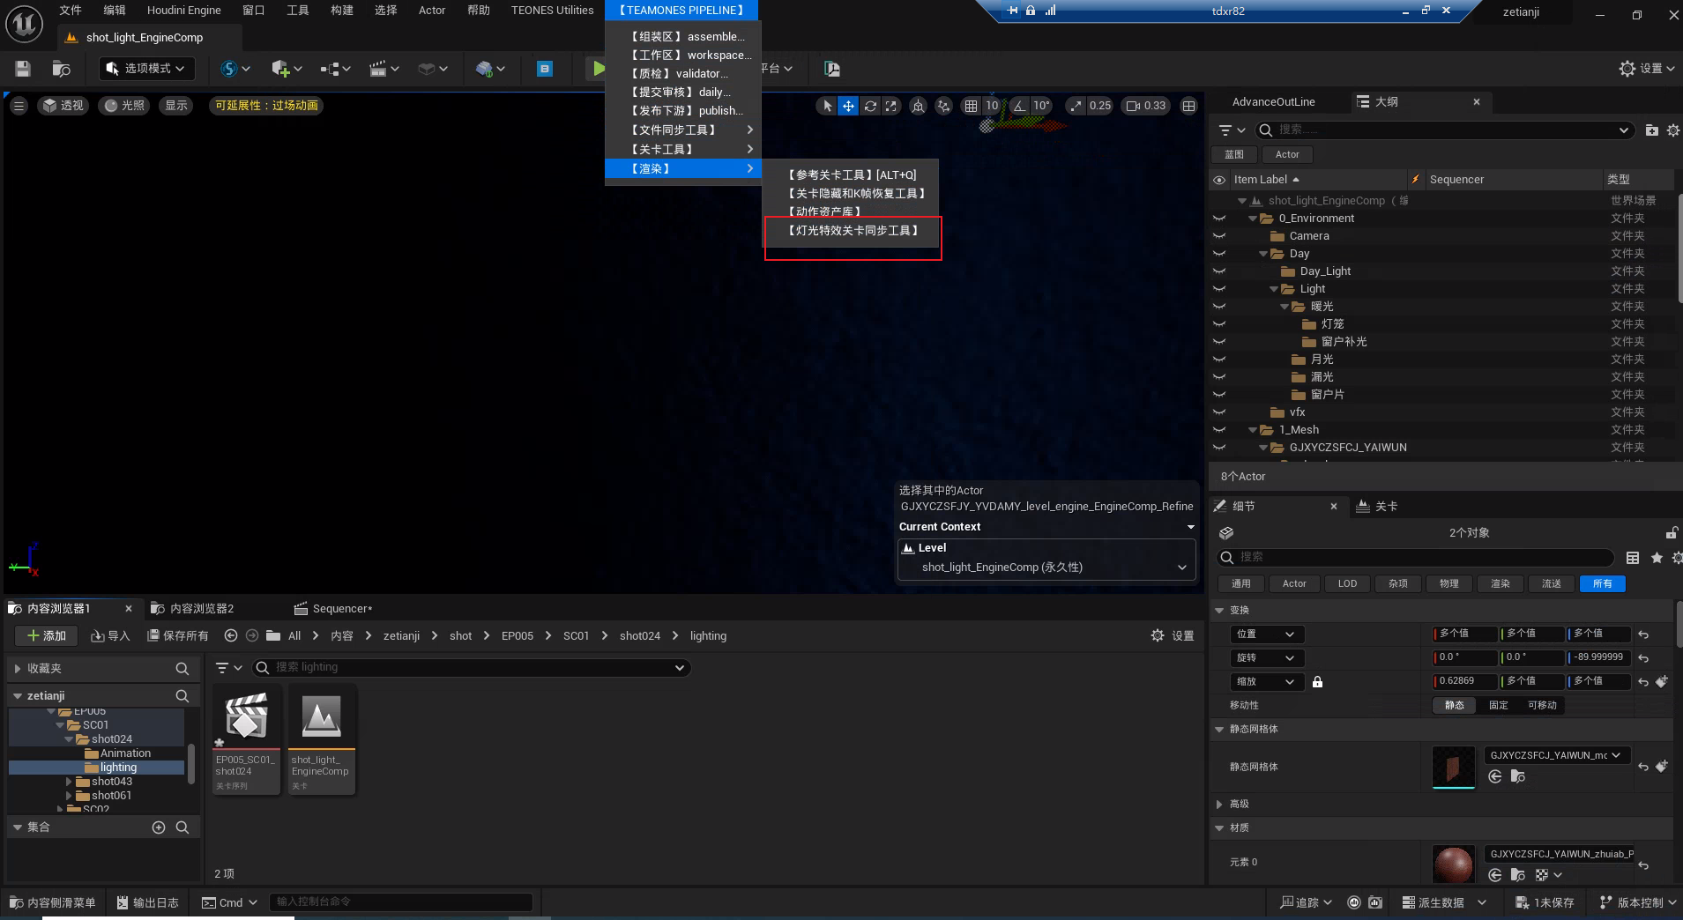Select the translate (move) tool in viewport
This screenshot has height=920, width=1683.
coord(848,106)
